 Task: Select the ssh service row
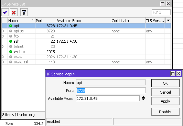[x=86, y=41]
